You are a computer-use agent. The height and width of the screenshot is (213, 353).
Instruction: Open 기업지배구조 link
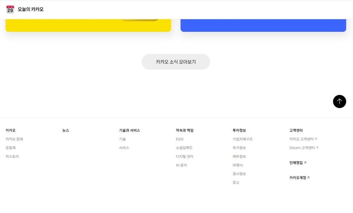(x=243, y=139)
